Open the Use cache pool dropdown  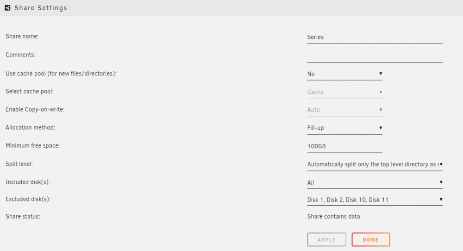344,74
